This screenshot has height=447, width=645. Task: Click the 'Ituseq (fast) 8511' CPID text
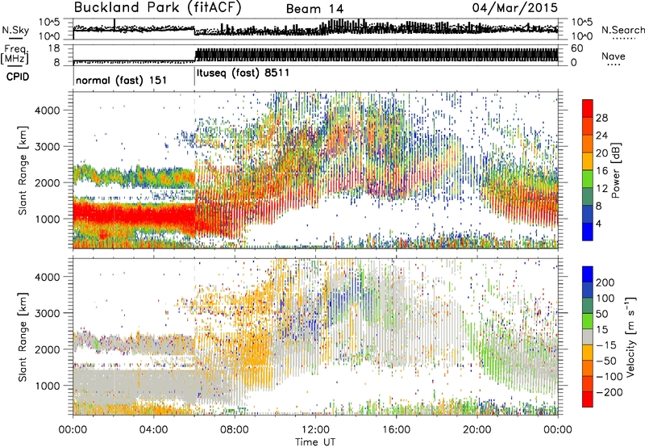point(243,73)
